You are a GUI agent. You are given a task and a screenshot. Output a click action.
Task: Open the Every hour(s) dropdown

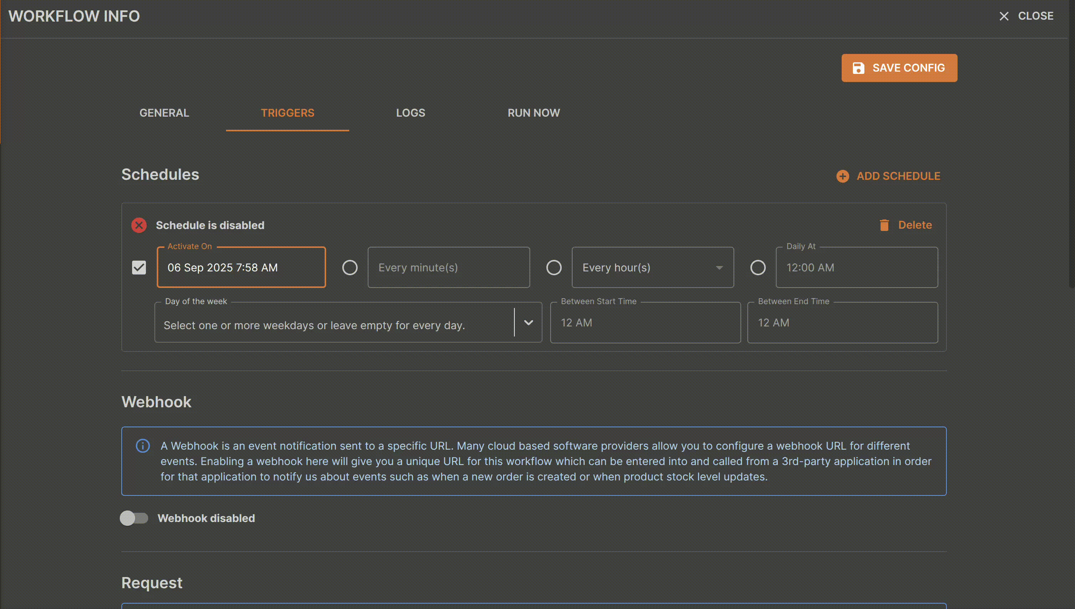(x=653, y=267)
